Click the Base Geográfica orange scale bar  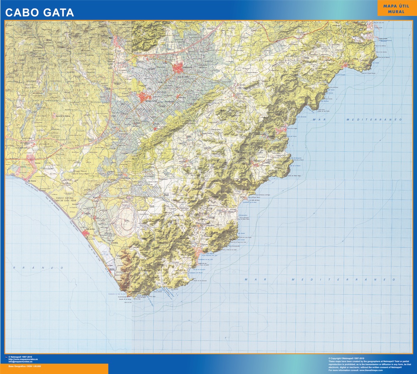(54, 369)
